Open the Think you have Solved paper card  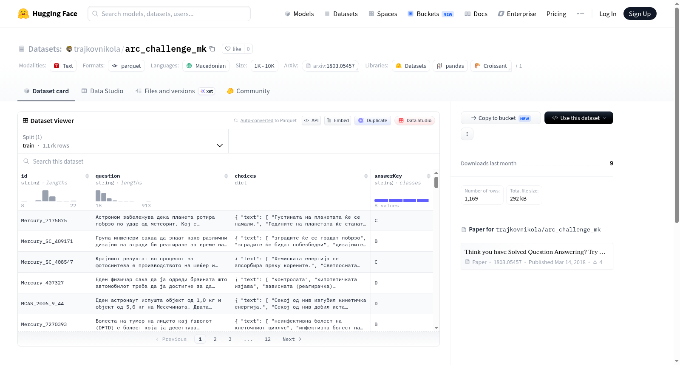(536, 256)
